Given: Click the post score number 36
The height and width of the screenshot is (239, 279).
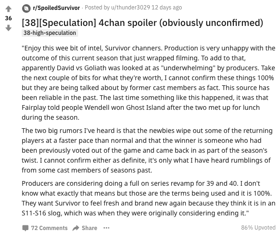Looking at the screenshot, I should 8,18.
